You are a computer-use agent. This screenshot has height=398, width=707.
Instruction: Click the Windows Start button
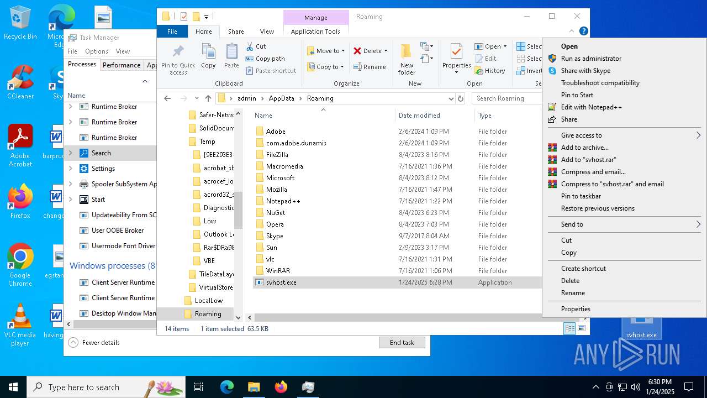coord(13,387)
